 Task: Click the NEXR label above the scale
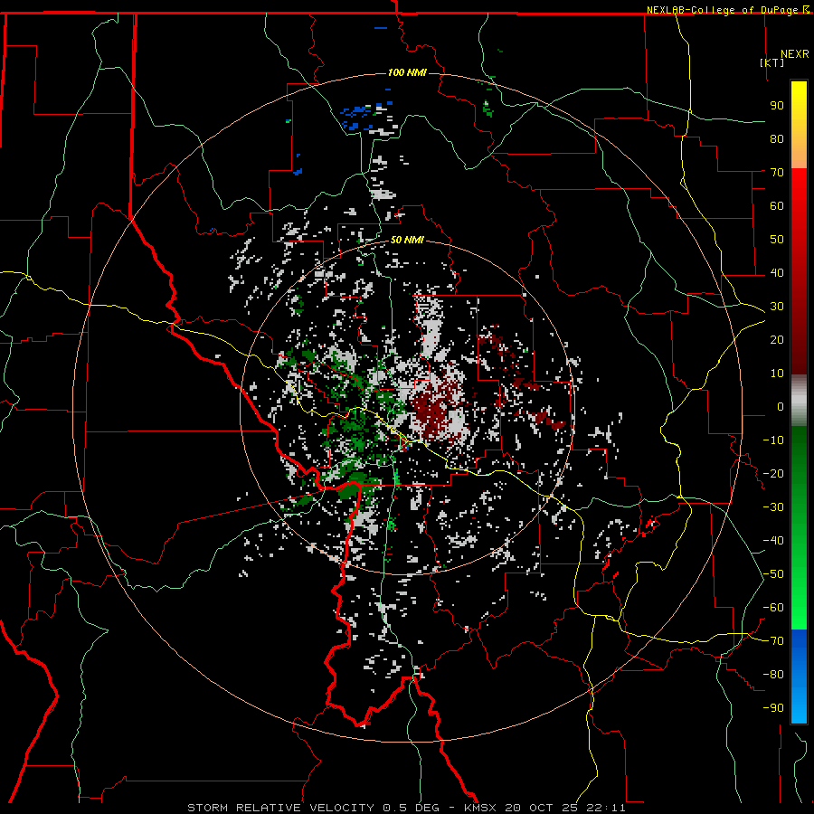tap(795, 54)
